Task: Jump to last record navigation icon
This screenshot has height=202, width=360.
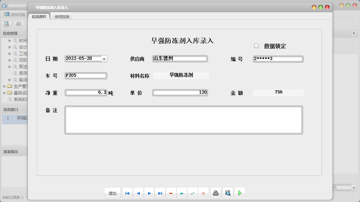Action: (x=160, y=193)
